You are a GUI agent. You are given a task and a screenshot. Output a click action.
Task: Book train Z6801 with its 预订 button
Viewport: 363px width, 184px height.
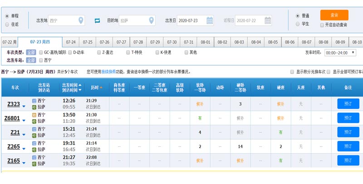tap(348, 118)
